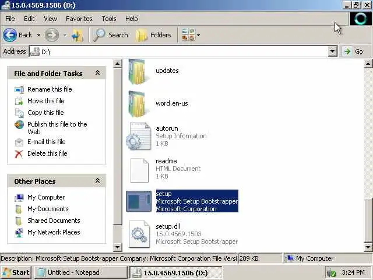Select the autorun setup information icon
This screenshot has height=280, width=373.
pos(139,136)
